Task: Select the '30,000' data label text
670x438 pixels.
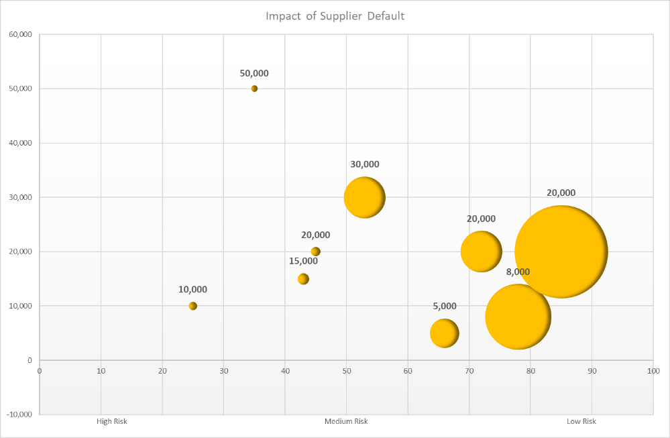Action: (x=364, y=164)
